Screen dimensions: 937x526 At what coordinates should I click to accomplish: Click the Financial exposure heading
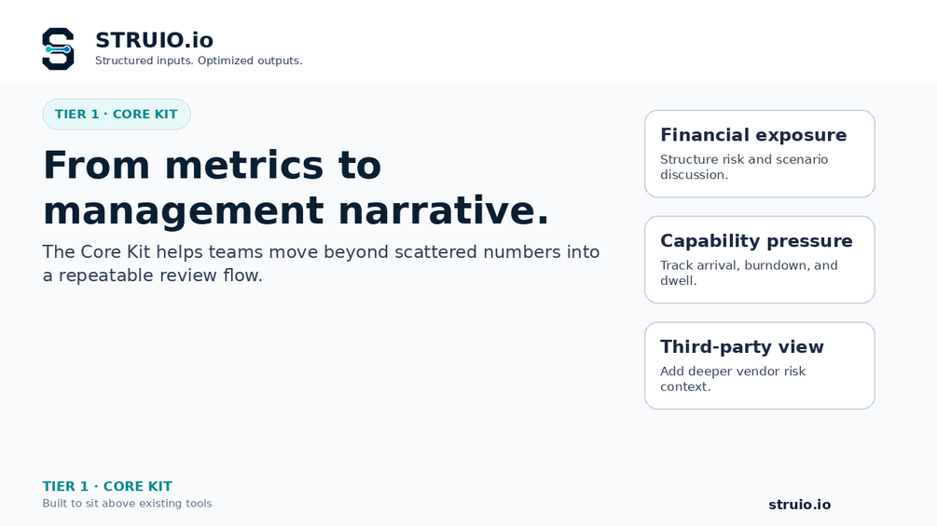(x=753, y=135)
